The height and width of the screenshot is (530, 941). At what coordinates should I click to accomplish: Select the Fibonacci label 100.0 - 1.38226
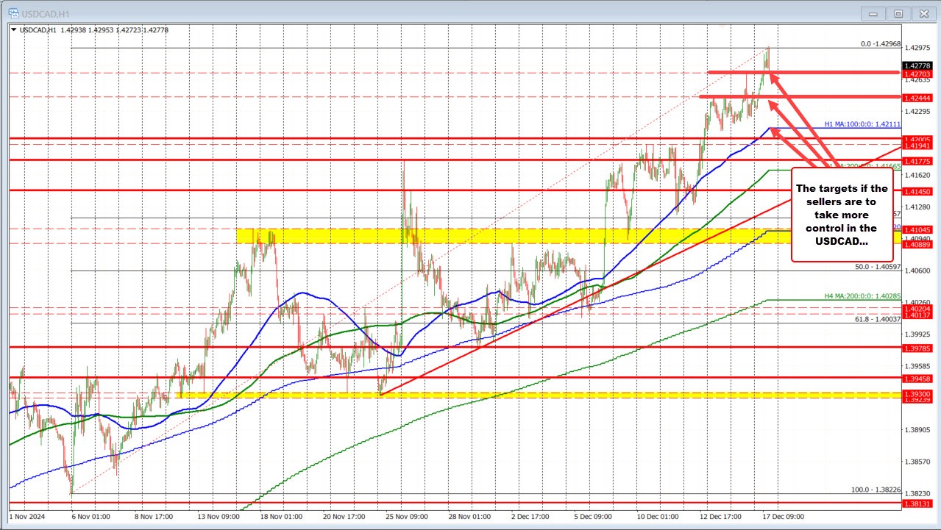876,490
